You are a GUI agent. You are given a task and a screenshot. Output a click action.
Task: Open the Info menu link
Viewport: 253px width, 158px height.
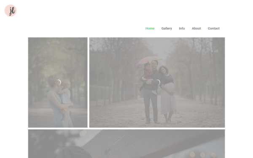pos(182,28)
